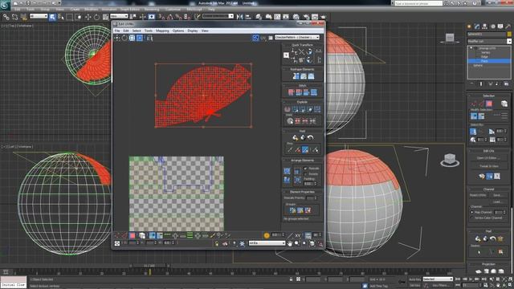Click Mirror tool in Edit UVWs toolbar
Image resolution: width=514 pixels, height=289 pixels.
[x=149, y=38]
